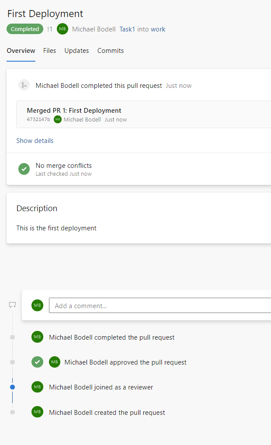Click the !1 pull request ID
Image resolution: width=271 pixels, height=445 pixels.
point(50,29)
